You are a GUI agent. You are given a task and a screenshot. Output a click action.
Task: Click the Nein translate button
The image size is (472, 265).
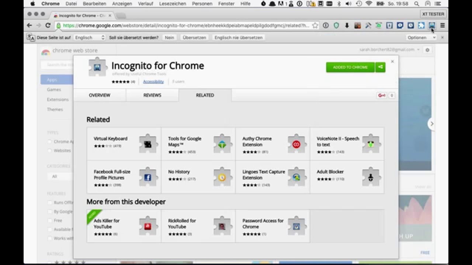pos(170,38)
